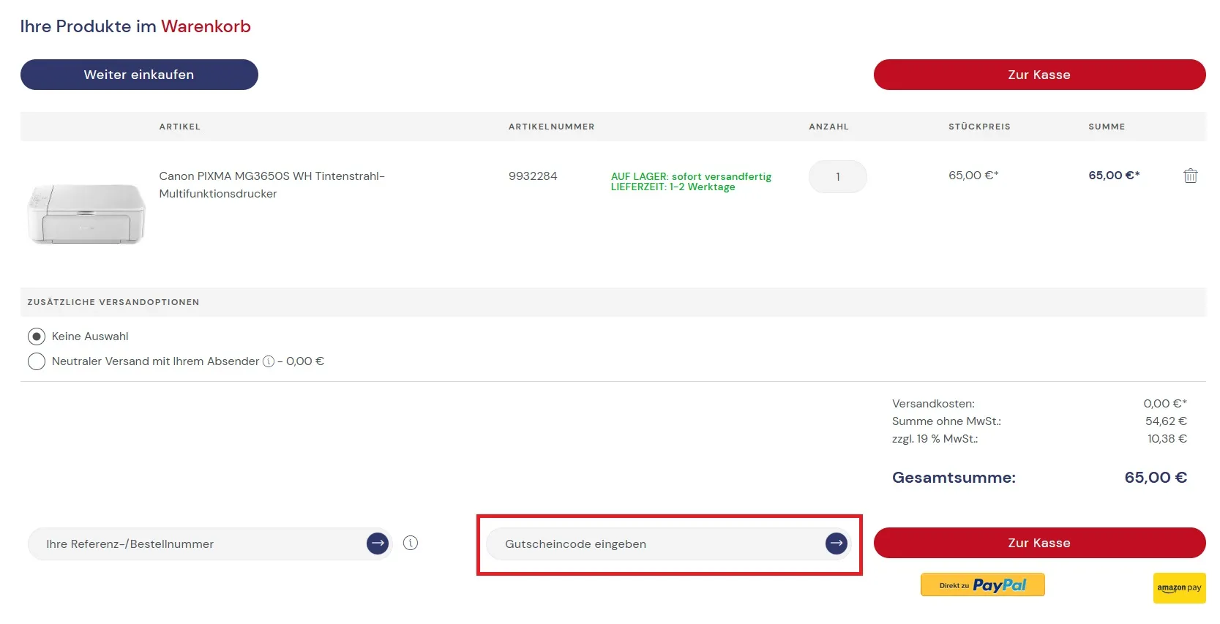Proceed via the bottom Zur Kasse button
The image size is (1220, 624).
point(1039,543)
